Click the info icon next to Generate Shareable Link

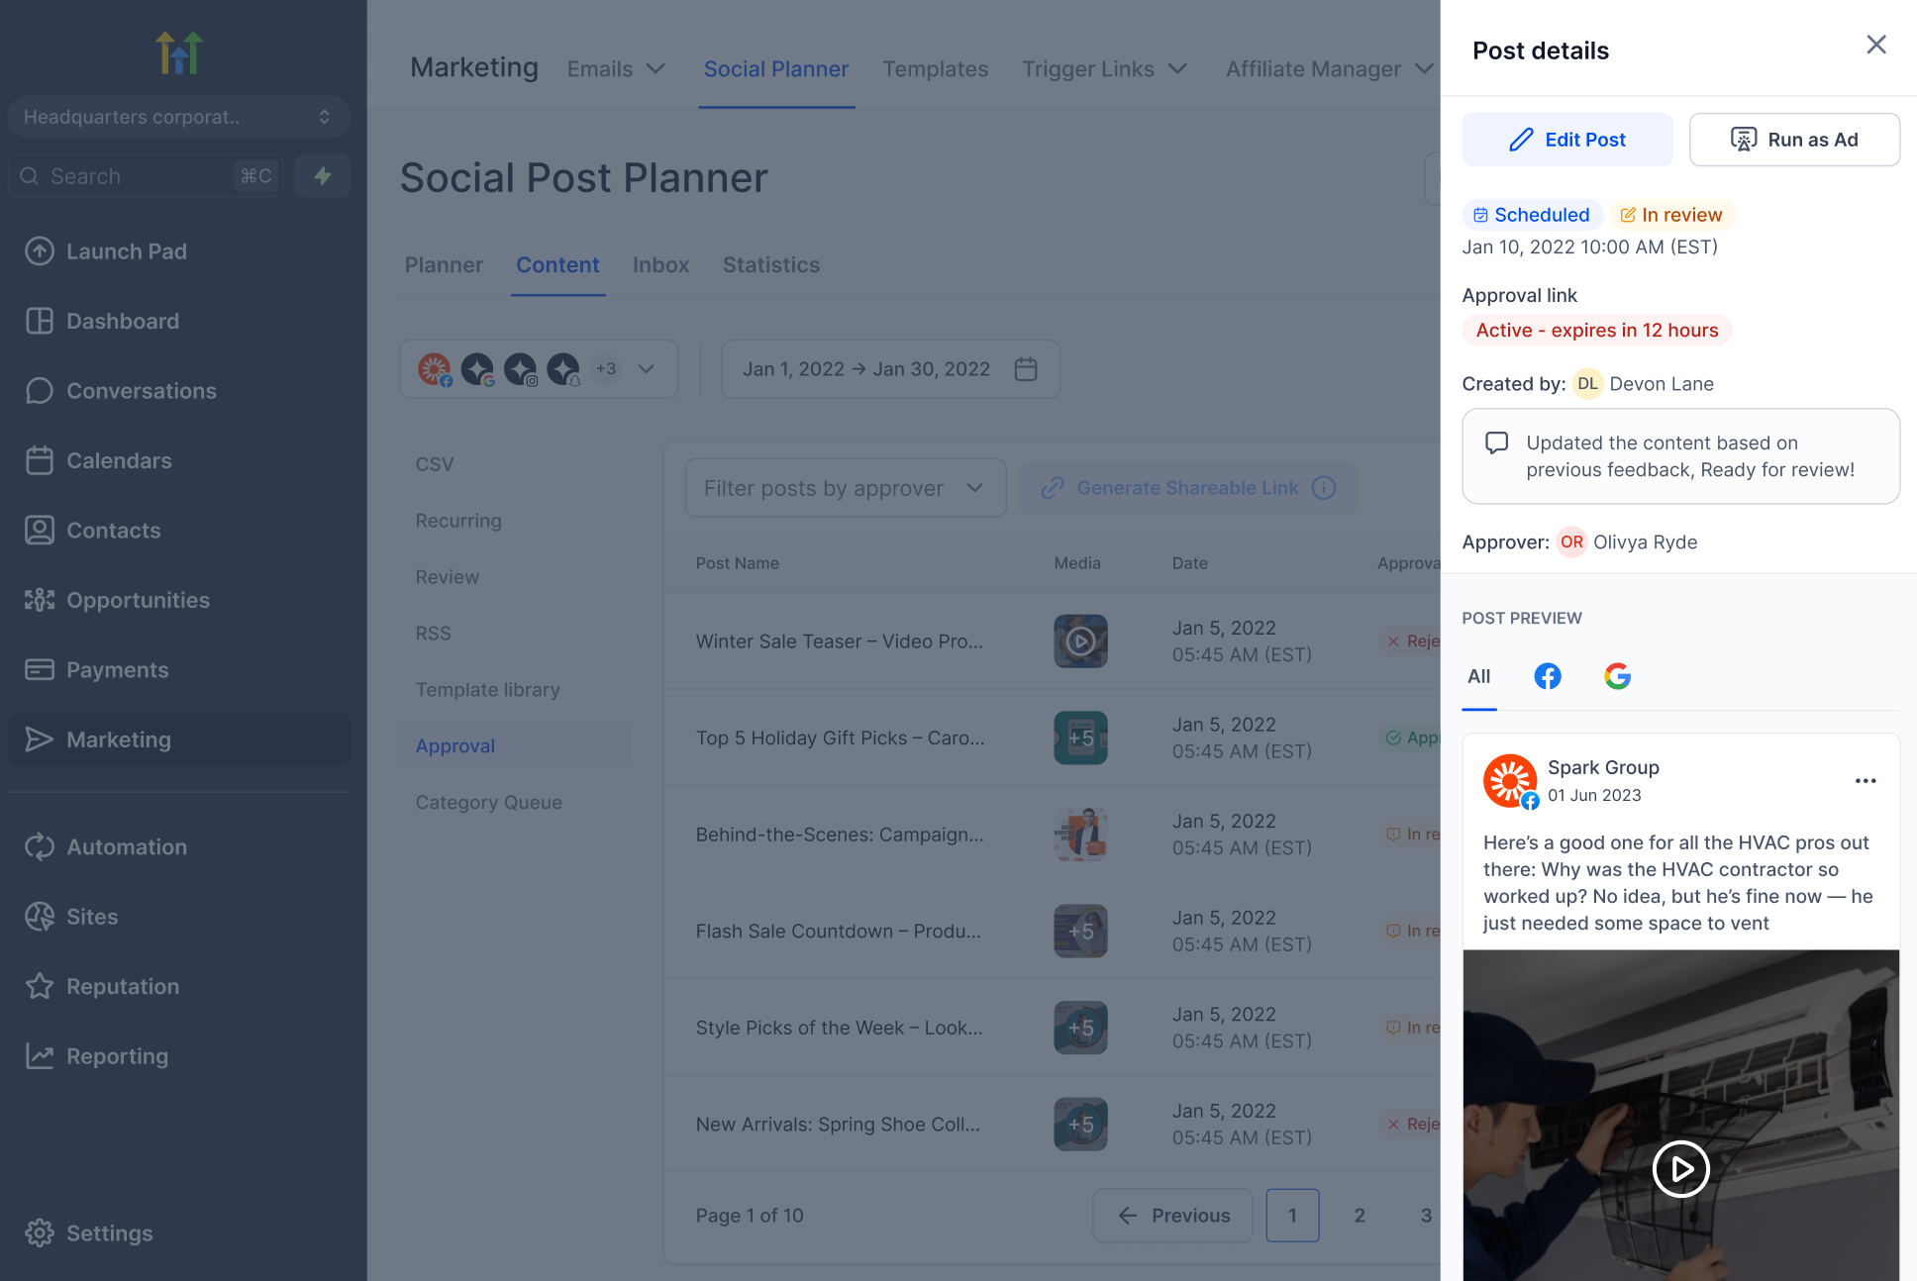tap(1324, 488)
